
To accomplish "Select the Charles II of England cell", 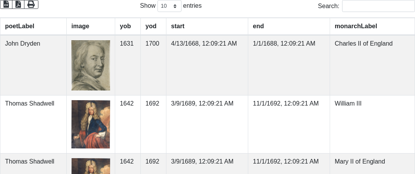I will point(363,44).
